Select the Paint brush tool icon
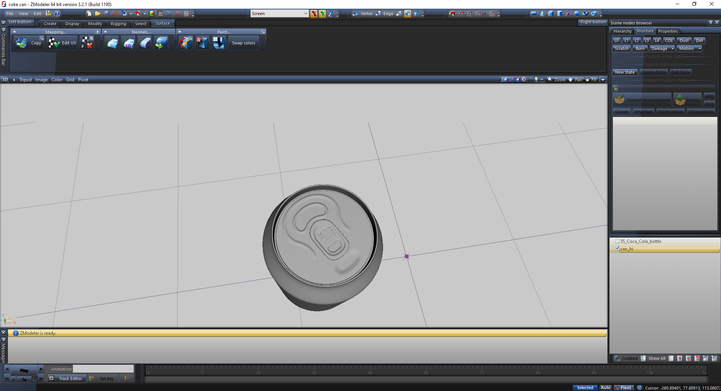721x391 pixels. coord(186,43)
